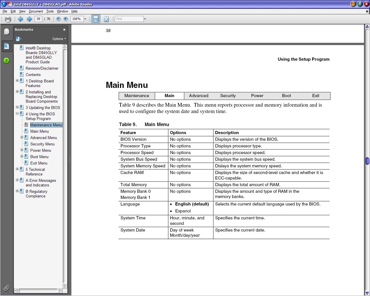Toggle the Bookmarks panel icon
Screen dimensions: 370x296
tap(7, 46)
